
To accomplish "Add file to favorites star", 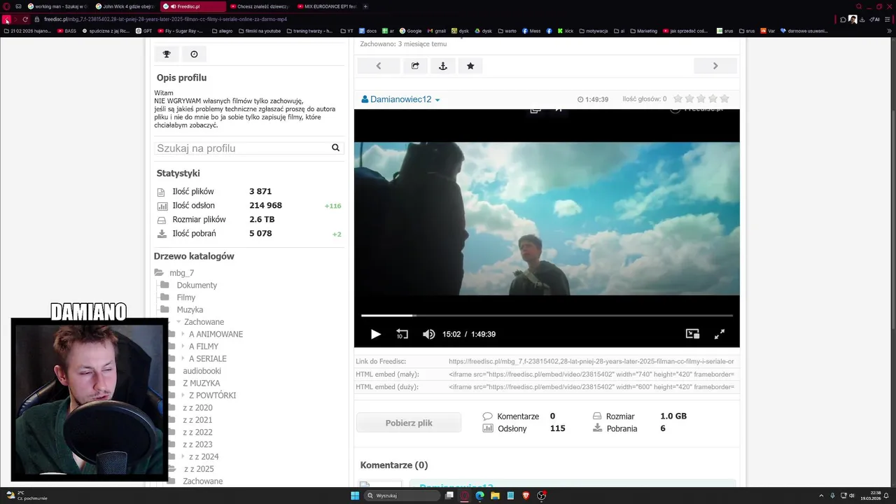I will point(470,66).
